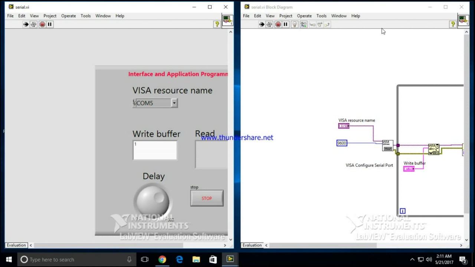Show hidden system tray icons
The height and width of the screenshot is (267, 475).
(x=412, y=260)
